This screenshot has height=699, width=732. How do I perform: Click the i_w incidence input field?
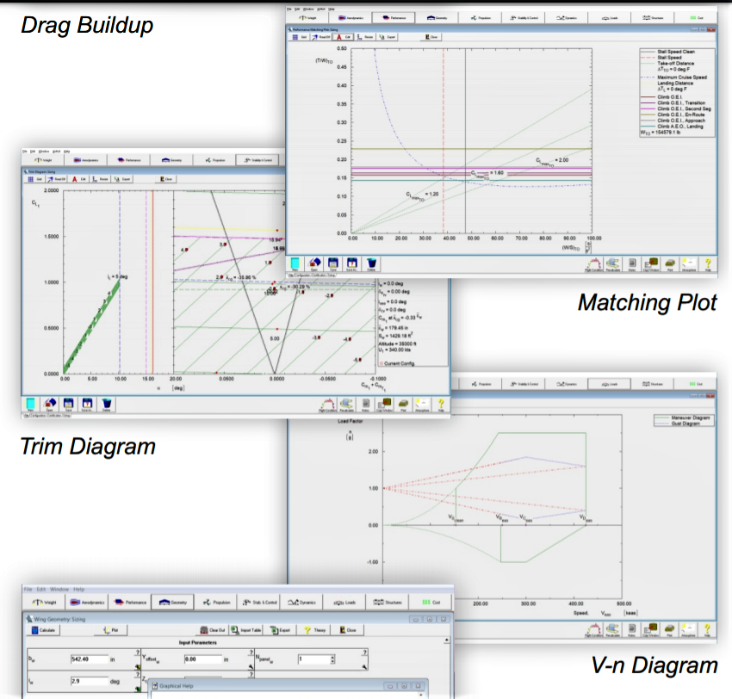point(90,681)
